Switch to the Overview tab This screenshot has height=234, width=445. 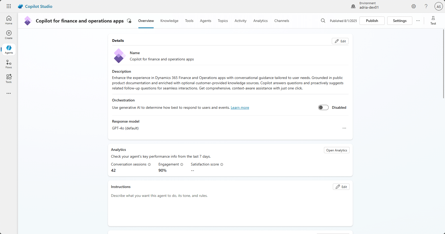click(146, 21)
